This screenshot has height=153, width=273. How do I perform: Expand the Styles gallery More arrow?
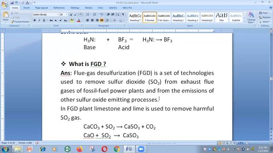[245, 21]
